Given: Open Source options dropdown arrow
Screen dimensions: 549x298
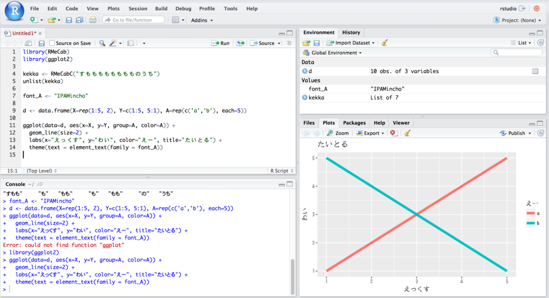Looking at the screenshot, I should (279, 43).
